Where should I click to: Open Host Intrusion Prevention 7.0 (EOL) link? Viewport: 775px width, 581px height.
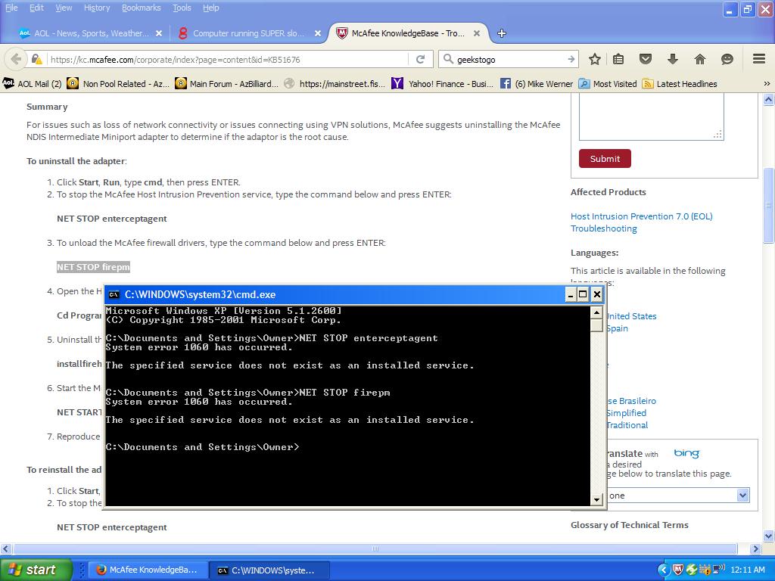[x=642, y=216]
